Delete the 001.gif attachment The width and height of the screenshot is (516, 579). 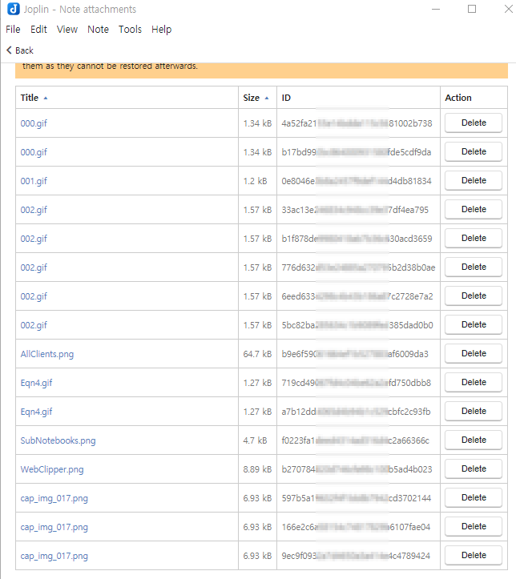474,180
